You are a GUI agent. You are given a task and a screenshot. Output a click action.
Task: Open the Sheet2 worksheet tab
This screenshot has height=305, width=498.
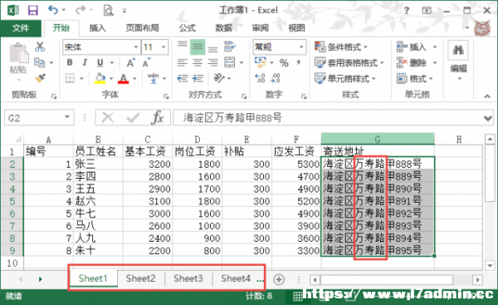tap(141, 278)
